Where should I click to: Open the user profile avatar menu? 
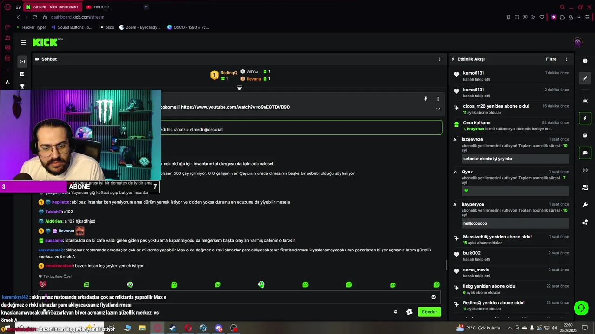click(577, 42)
